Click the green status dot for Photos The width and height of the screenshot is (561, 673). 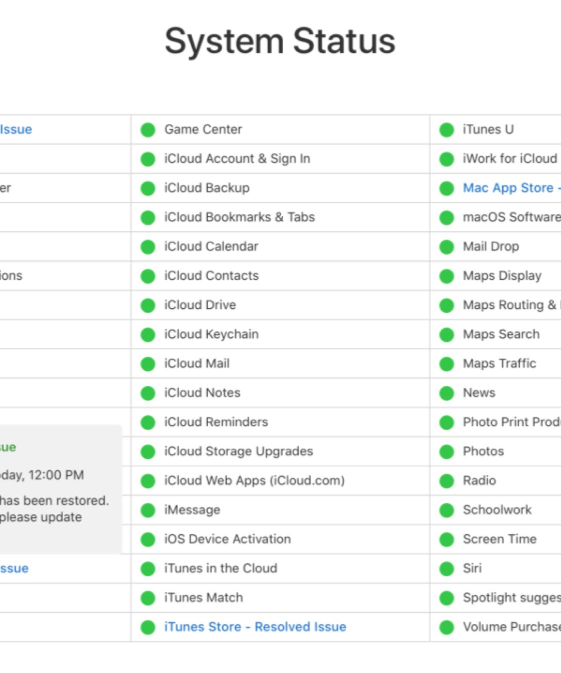446,452
